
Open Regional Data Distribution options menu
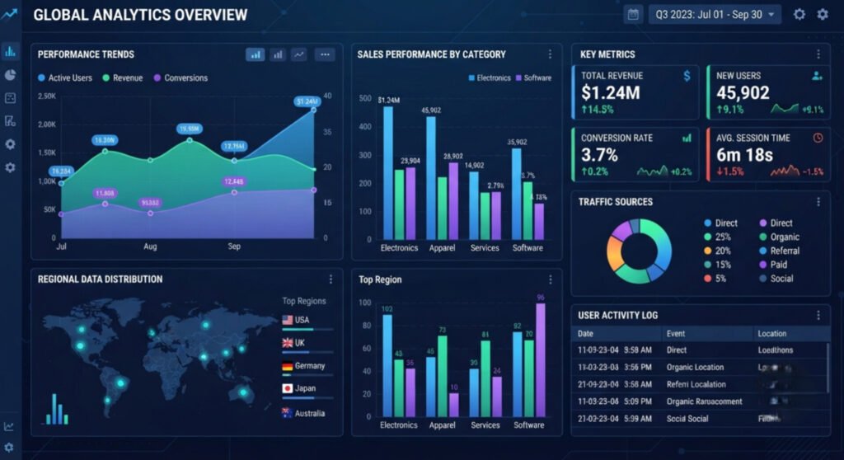[x=331, y=279]
